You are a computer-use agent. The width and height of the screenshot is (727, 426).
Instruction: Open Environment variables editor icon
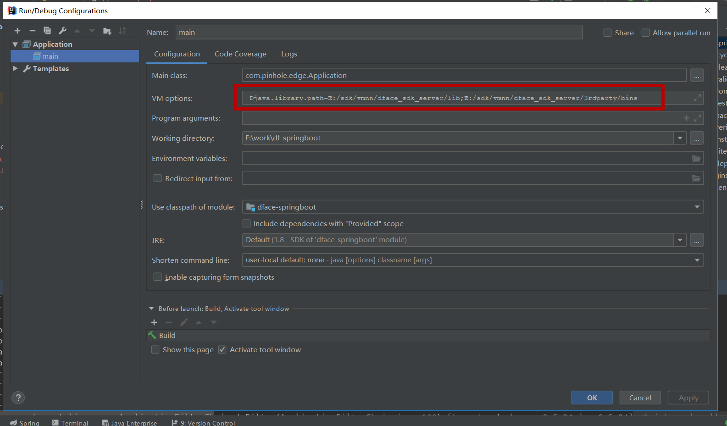696,159
